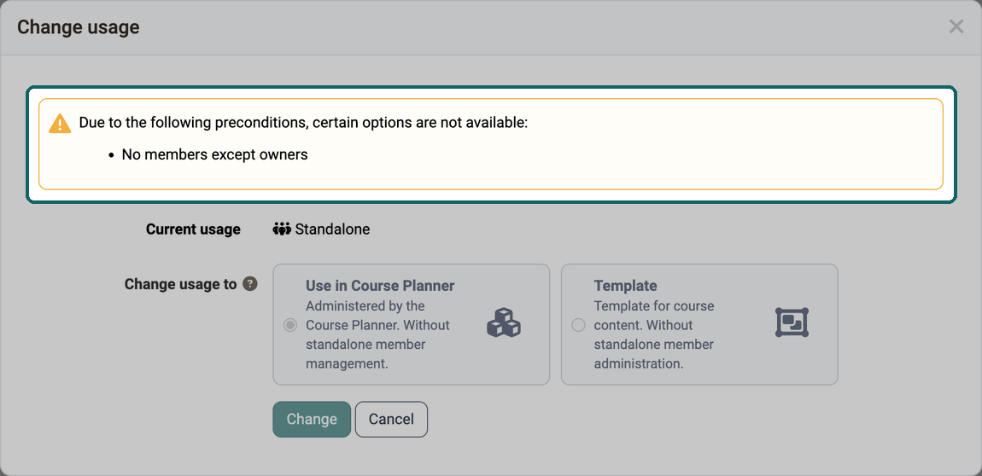Close the Change usage dialog

pyautogui.click(x=956, y=27)
